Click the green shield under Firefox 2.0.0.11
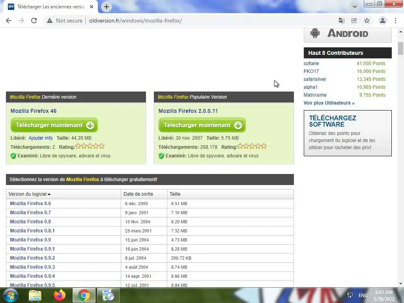 pos(161,156)
